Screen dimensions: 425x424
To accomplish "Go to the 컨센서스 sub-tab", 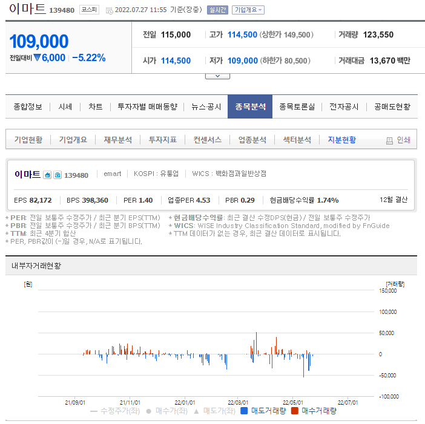I will coord(207,140).
